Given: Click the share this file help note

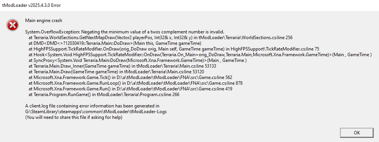Looking at the screenshot, I should coord(74,117).
